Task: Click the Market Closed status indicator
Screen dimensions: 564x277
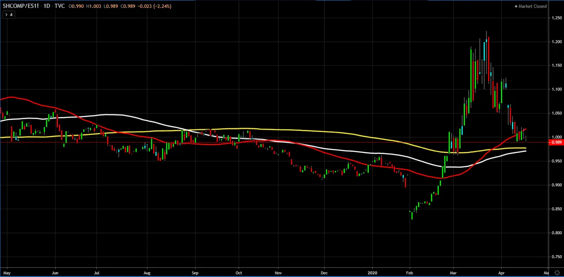Action: tap(531, 6)
